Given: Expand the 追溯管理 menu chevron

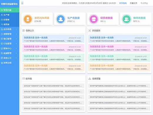Looking at the screenshot, I should (16, 53).
